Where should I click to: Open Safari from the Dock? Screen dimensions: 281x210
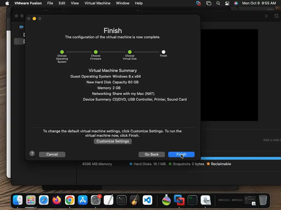44,200
